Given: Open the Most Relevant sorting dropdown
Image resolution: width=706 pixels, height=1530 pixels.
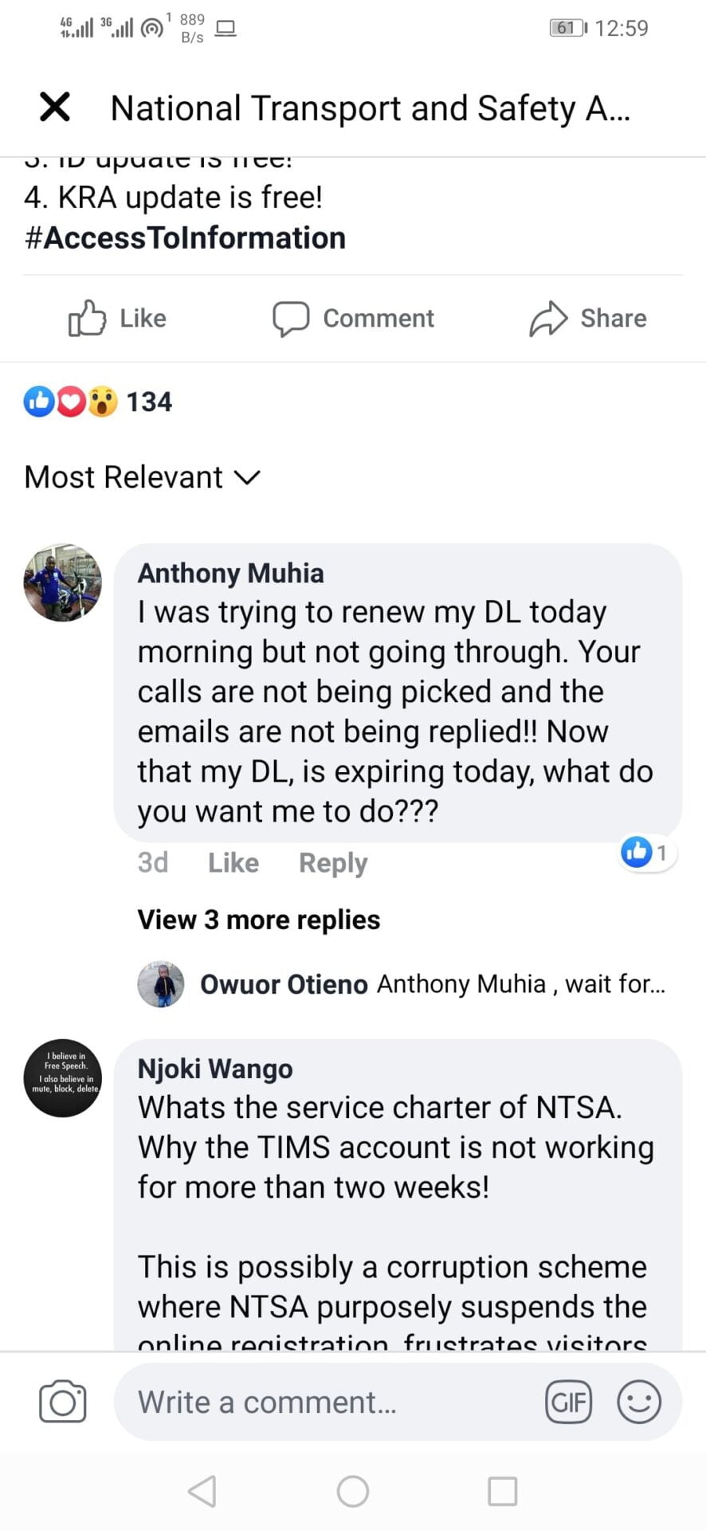Looking at the screenshot, I should (x=143, y=477).
